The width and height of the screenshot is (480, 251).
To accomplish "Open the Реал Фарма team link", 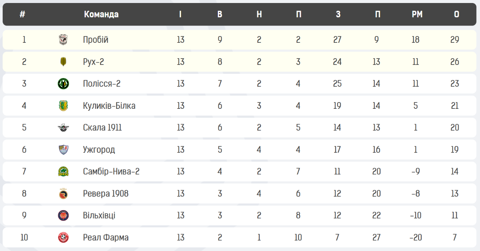I will point(106,237).
